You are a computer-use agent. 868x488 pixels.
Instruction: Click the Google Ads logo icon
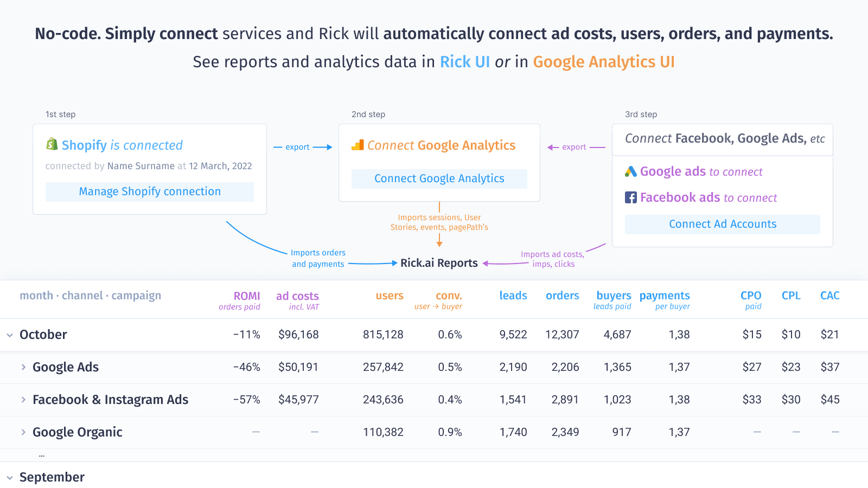pyautogui.click(x=630, y=171)
